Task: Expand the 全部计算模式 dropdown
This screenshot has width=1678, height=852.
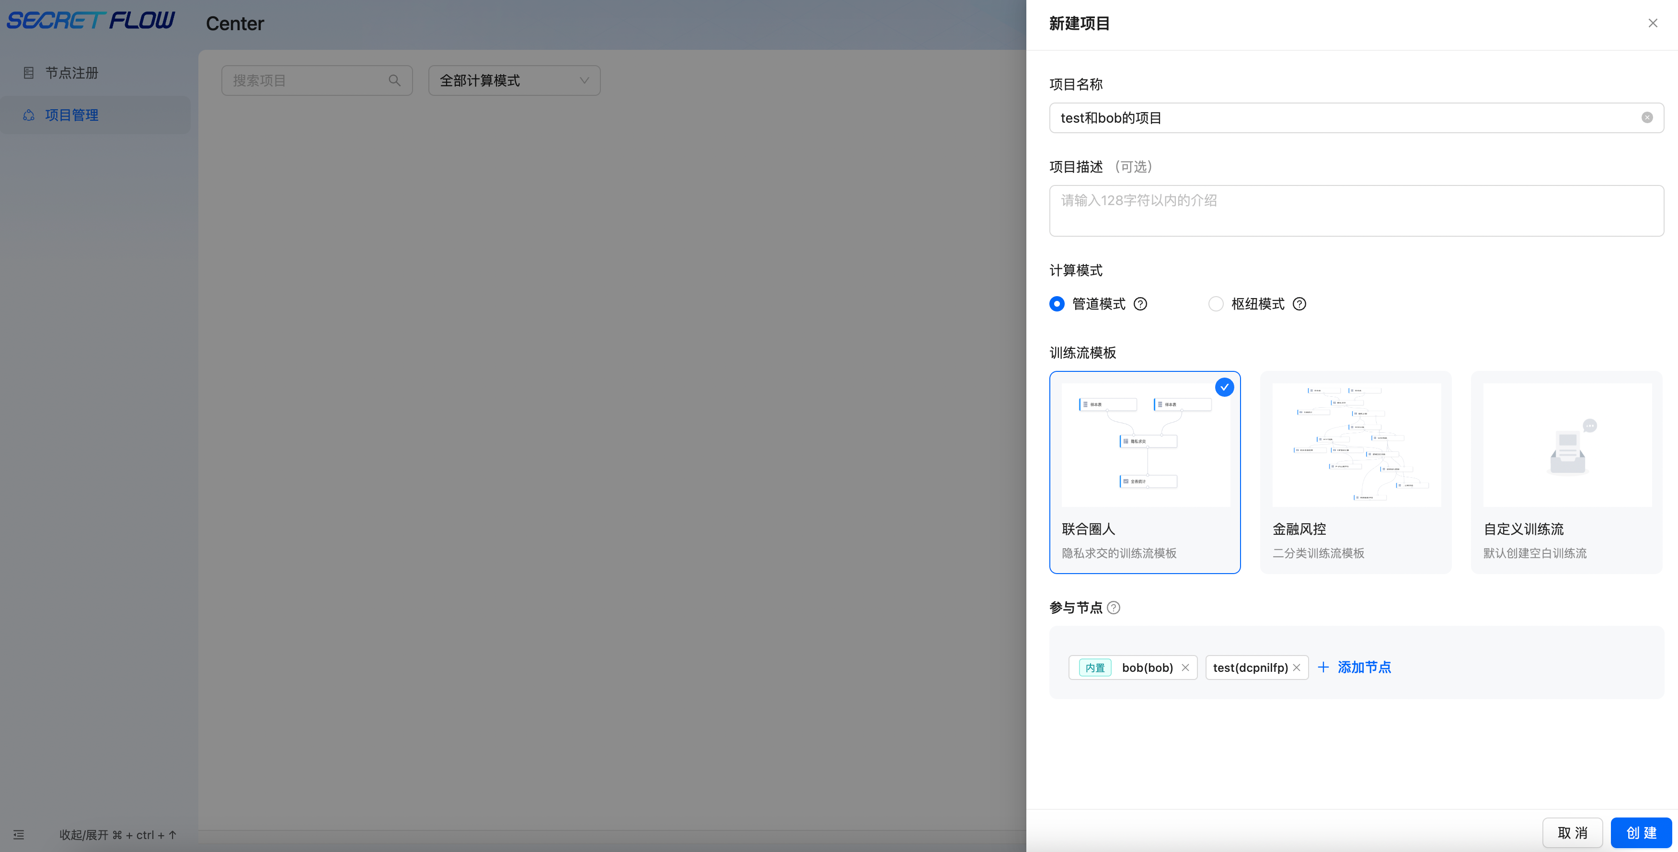Action: pos(514,81)
